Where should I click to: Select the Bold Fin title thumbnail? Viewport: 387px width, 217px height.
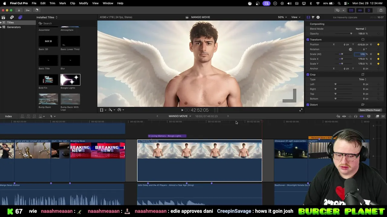(x=48, y=80)
